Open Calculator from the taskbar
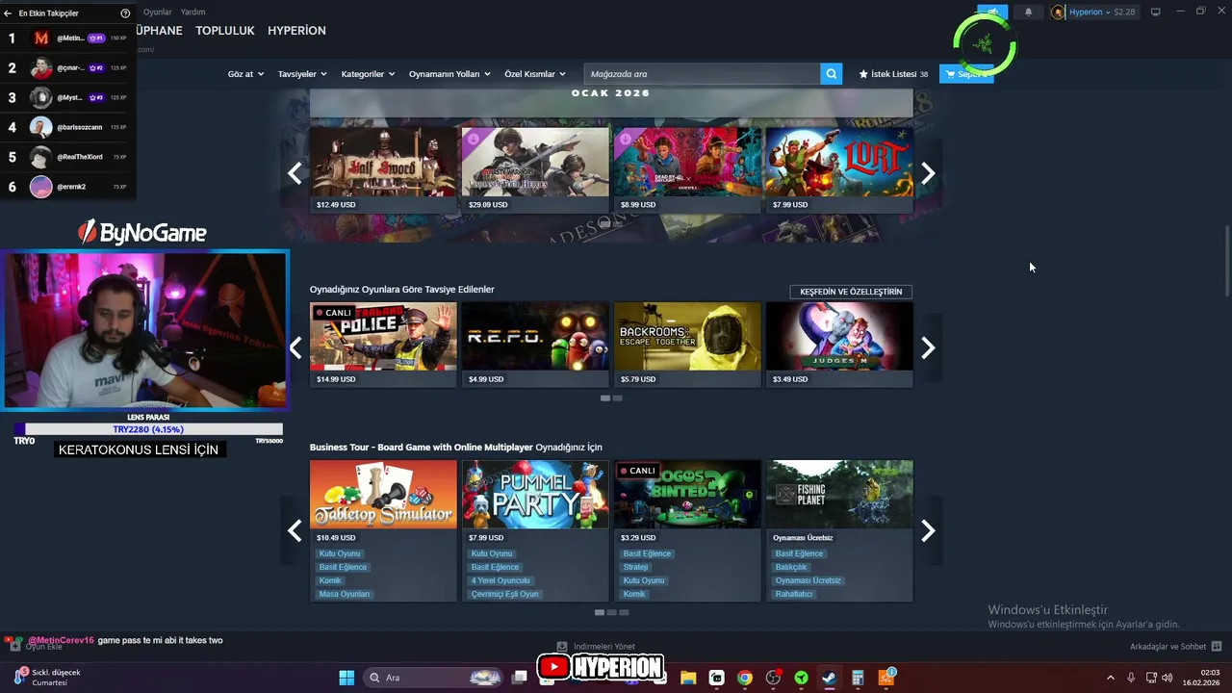Viewport: 1232px width, 693px height. [857, 678]
